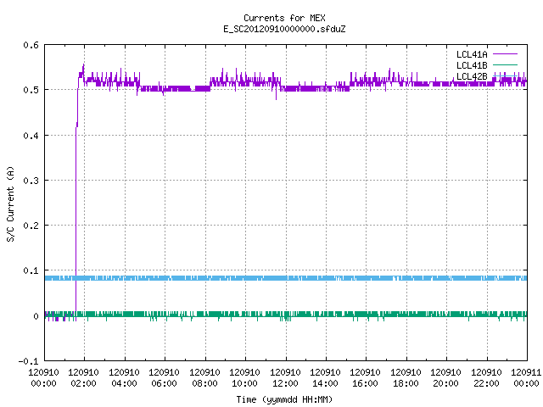This screenshot has height=407, width=543.
Task: Click the x-axis tick '120910 16:00'
Action: click(366, 378)
